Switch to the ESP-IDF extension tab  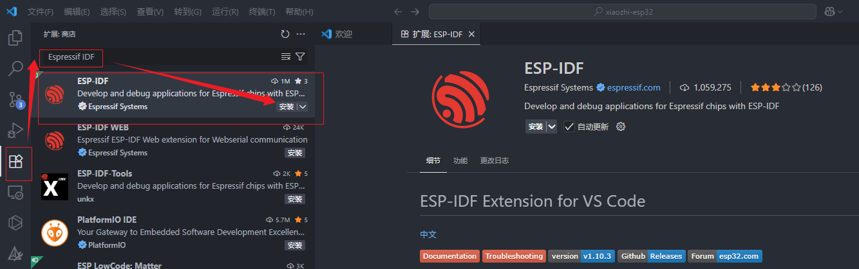(437, 34)
